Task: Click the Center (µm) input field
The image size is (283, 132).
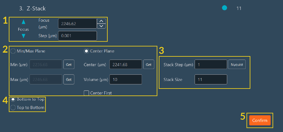Action: [125, 65]
